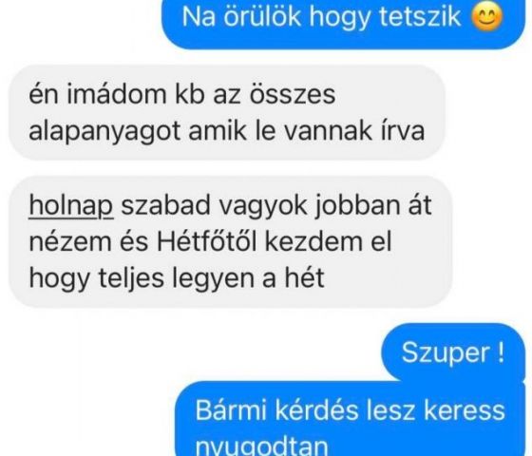Tap the "Szuper !" message bubble
Viewport: 532px width, 456px height.
452,351
